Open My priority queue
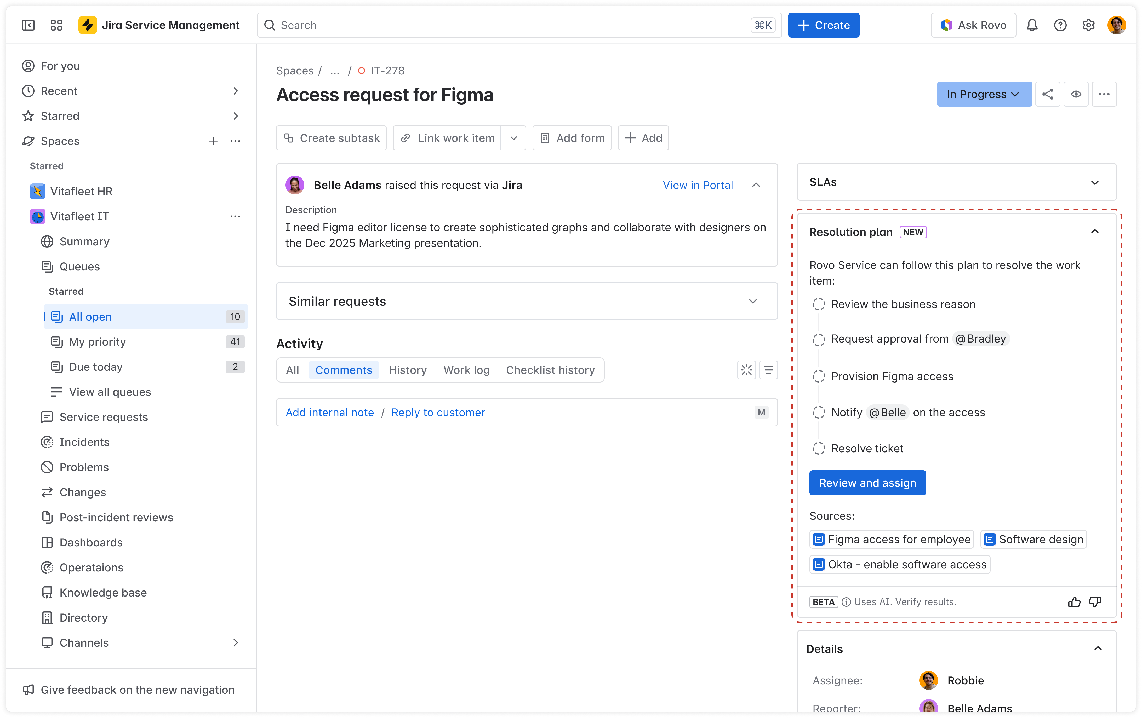The image size is (1142, 718). click(146, 342)
